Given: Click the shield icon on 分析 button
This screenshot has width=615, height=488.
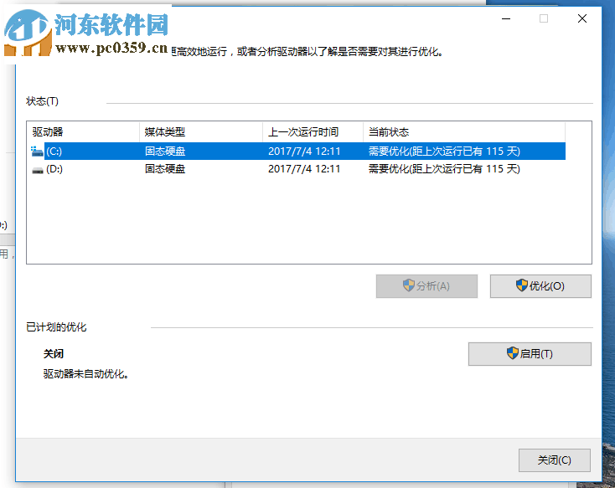Looking at the screenshot, I should click(409, 285).
